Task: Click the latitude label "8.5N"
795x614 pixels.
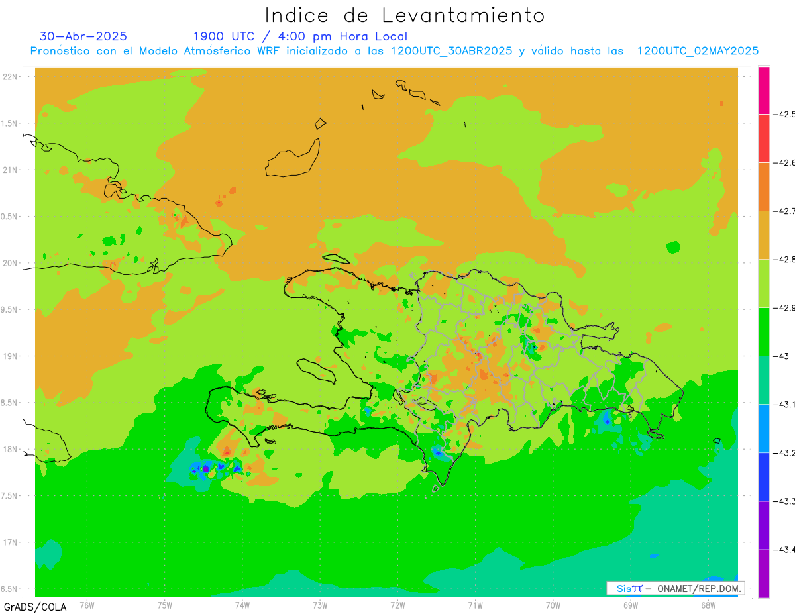Action: click(9, 403)
